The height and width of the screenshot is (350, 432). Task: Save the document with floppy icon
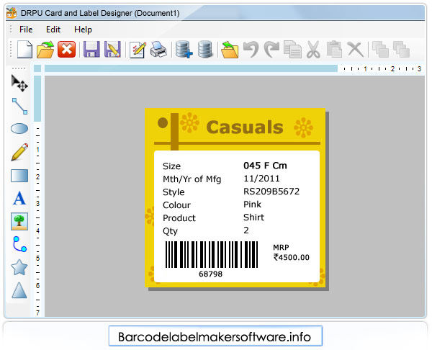coord(91,50)
